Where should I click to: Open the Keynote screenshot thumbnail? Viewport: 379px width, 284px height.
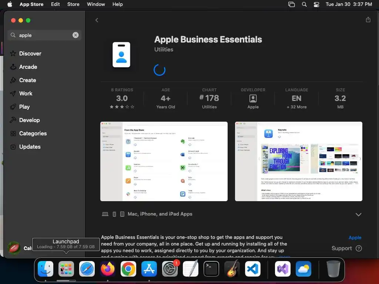click(x=299, y=161)
